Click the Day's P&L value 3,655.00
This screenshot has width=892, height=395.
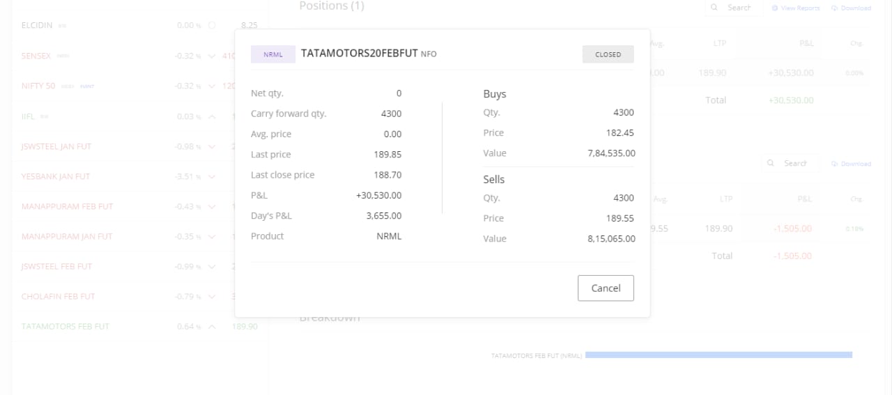click(x=384, y=215)
